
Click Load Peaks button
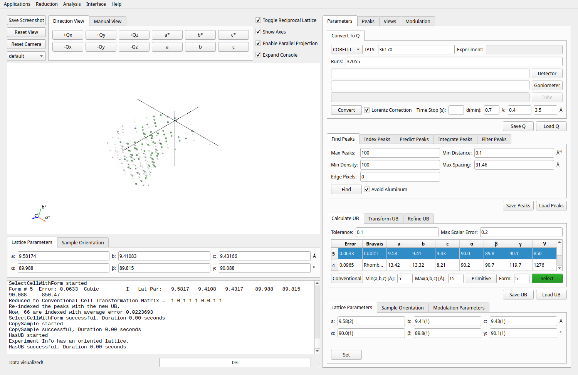point(551,206)
